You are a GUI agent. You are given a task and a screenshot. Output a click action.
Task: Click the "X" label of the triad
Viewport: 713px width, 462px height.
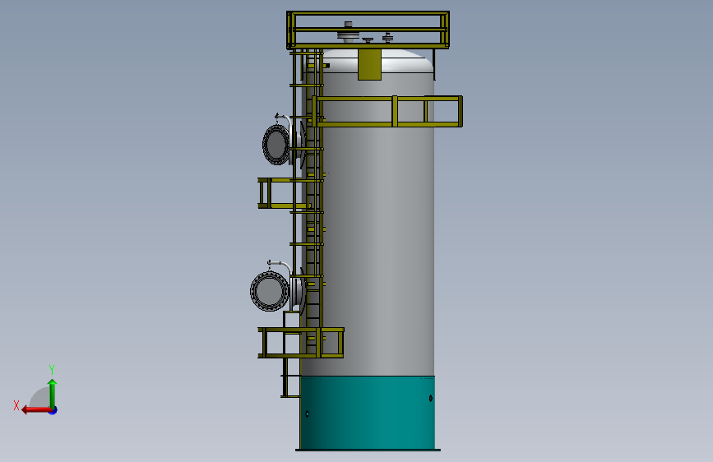[16, 405]
